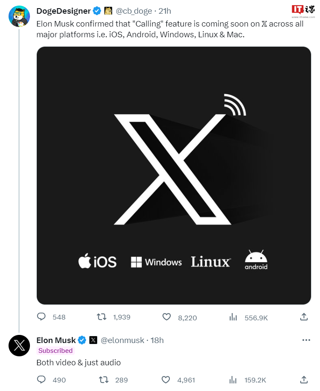Reply to Elon Musk's tweet
320x391 pixels.
41,379
